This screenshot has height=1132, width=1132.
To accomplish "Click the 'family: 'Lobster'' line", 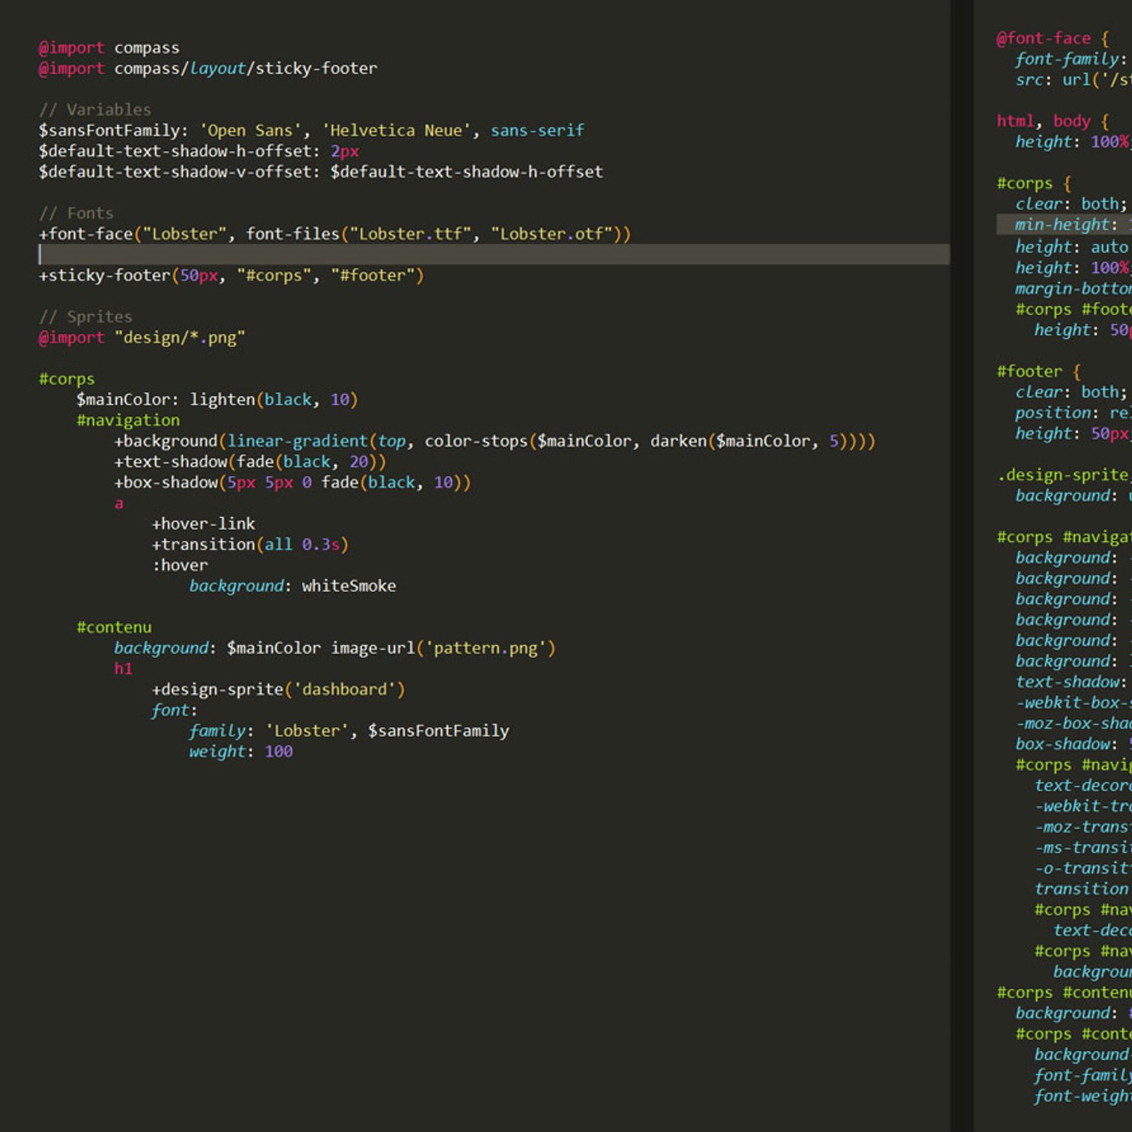I will [x=349, y=731].
